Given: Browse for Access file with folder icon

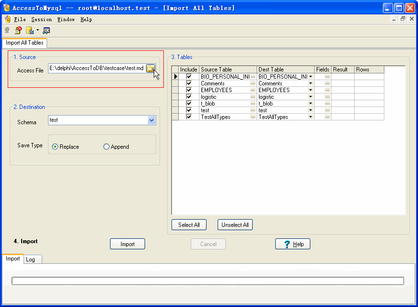Looking at the screenshot, I should (x=150, y=69).
